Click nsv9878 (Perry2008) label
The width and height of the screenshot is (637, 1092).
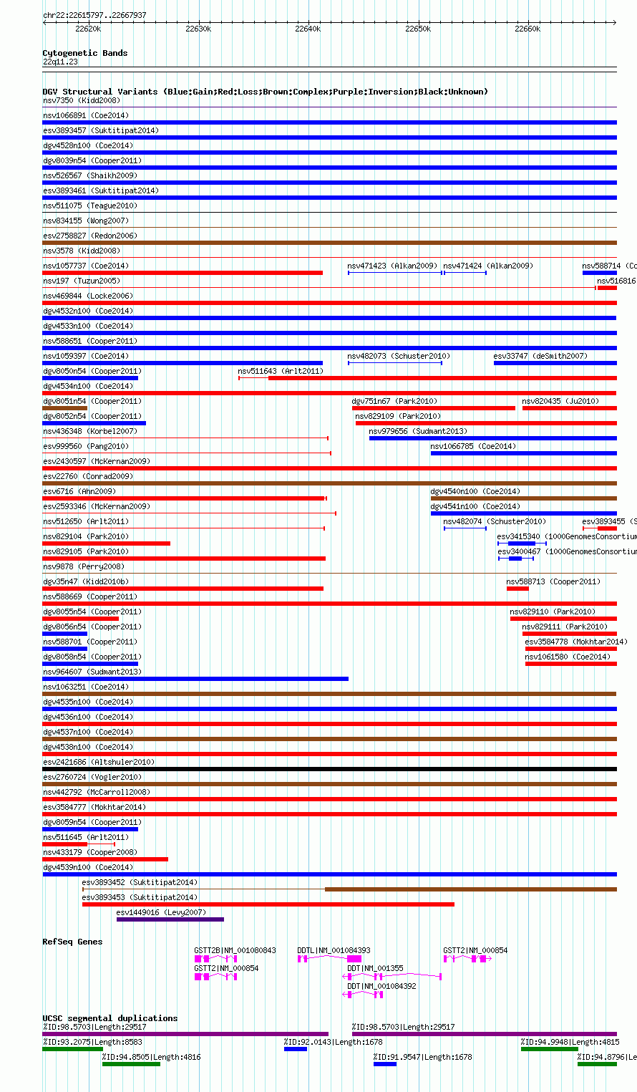pyautogui.click(x=83, y=566)
